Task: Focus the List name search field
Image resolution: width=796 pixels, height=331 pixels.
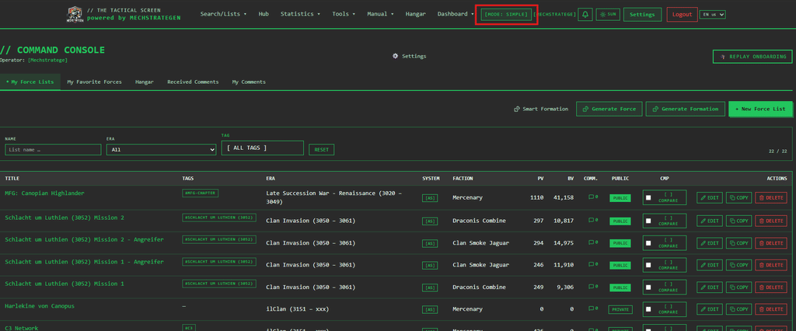Action: pos(53,150)
